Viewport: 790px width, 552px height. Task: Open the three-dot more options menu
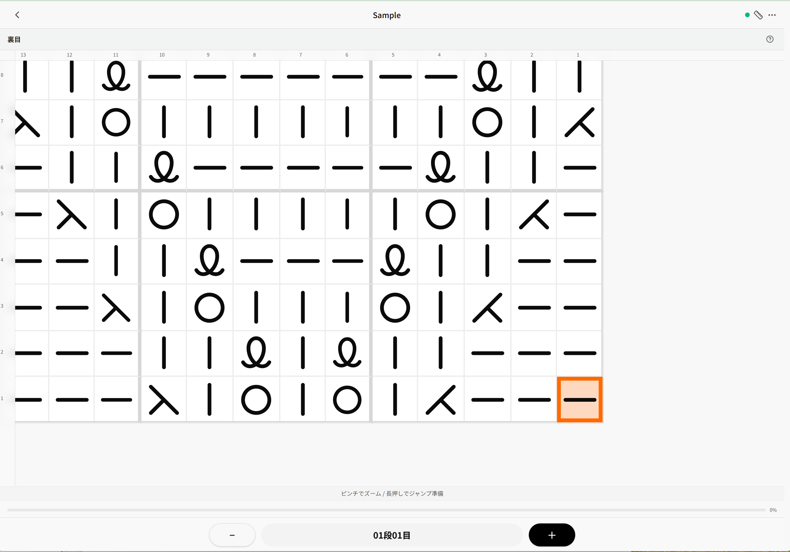[772, 15]
